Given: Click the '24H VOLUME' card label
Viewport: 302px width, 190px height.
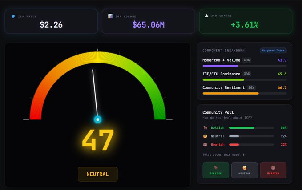Looking at the screenshot, I should (126, 16).
